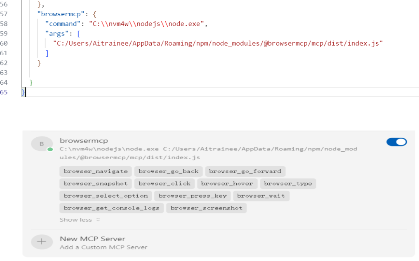Screen dimensions: 419x261
Task: Click the "args" key in the JSON
Action: pos(57,34)
